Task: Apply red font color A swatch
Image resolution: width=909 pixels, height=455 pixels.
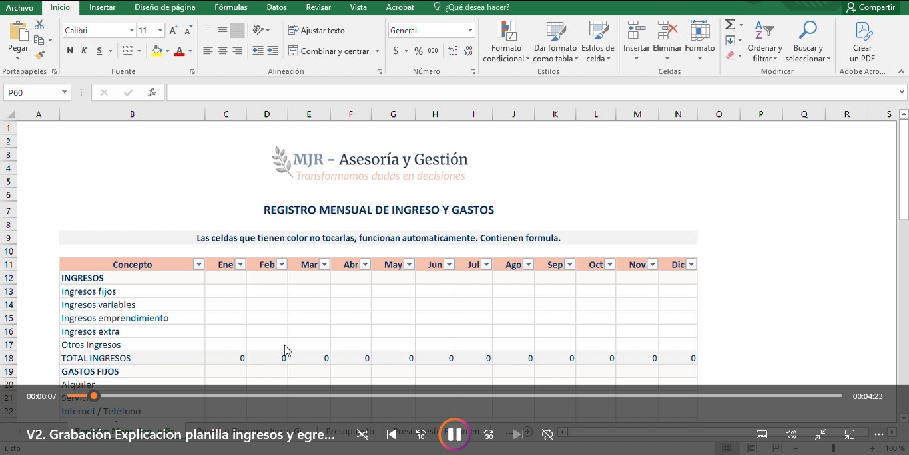Action: click(179, 51)
